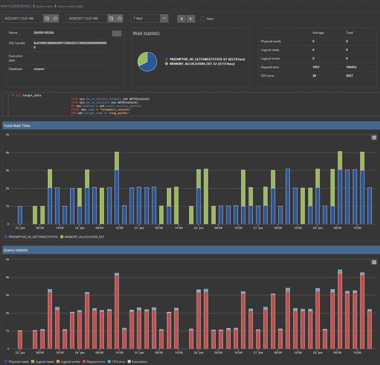Open the start time clock picker
The width and height of the screenshot is (380, 365).
(55, 19)
